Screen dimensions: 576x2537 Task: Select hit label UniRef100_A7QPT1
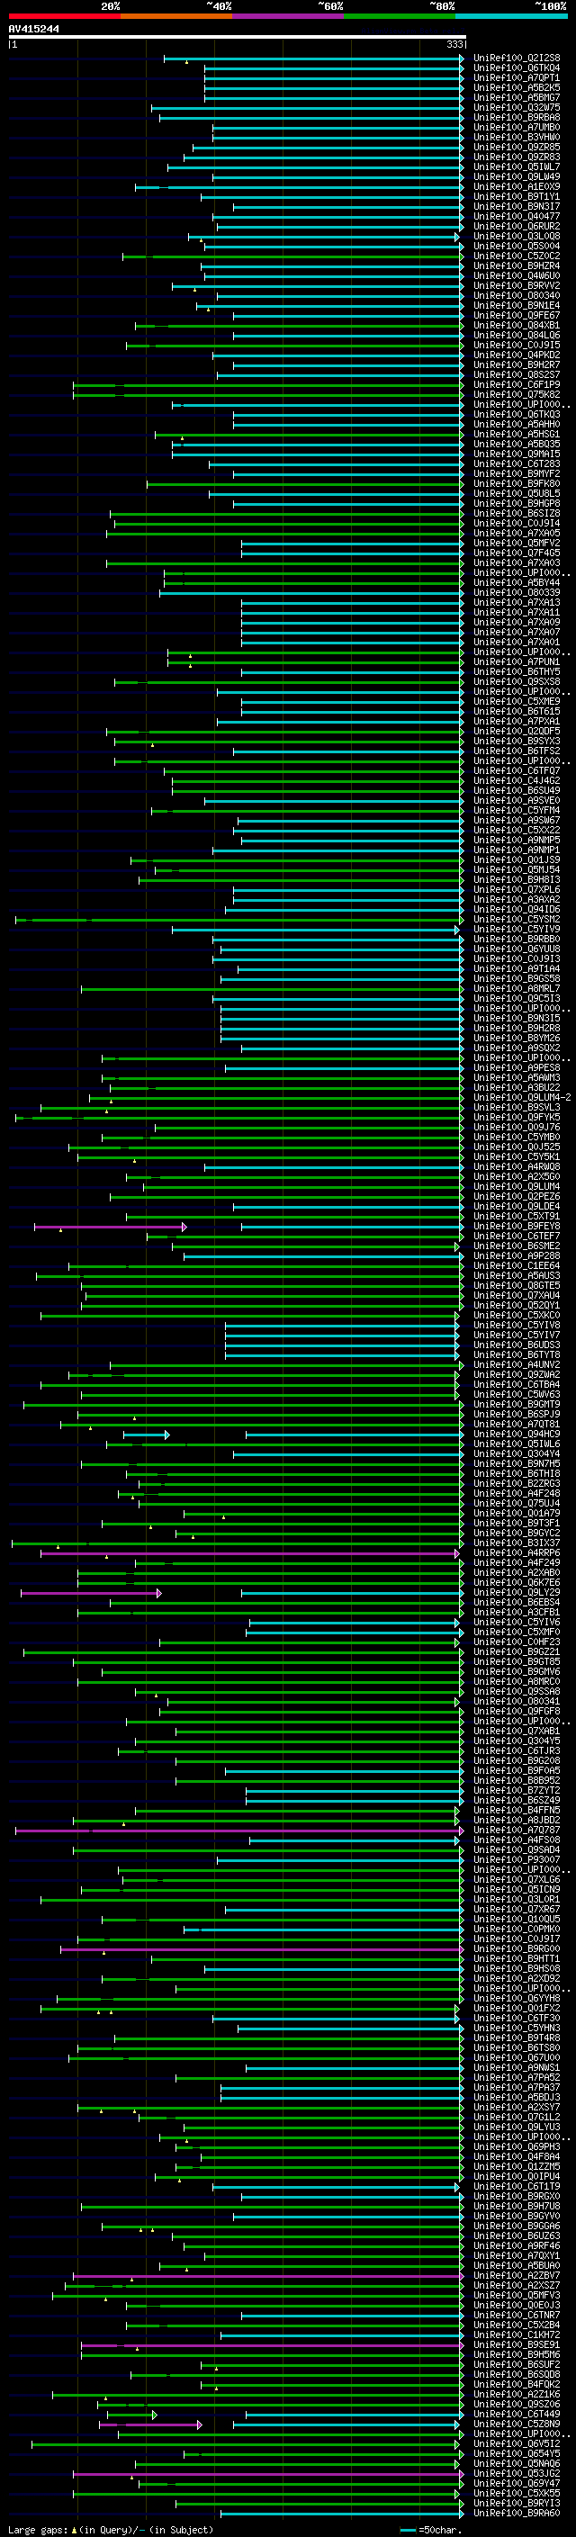(516, 77)
